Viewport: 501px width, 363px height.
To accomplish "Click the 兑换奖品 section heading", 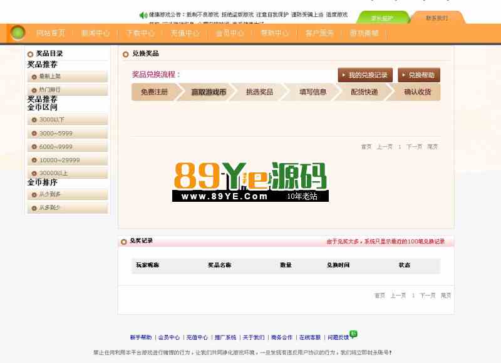I will 145,54.
